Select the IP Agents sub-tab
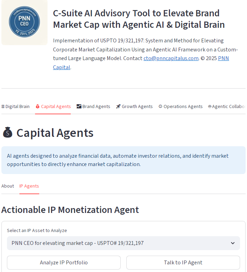 tap(29, 186)
